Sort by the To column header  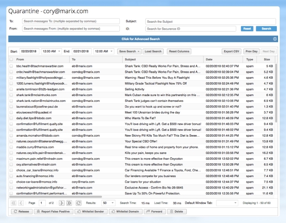point(96,59)
